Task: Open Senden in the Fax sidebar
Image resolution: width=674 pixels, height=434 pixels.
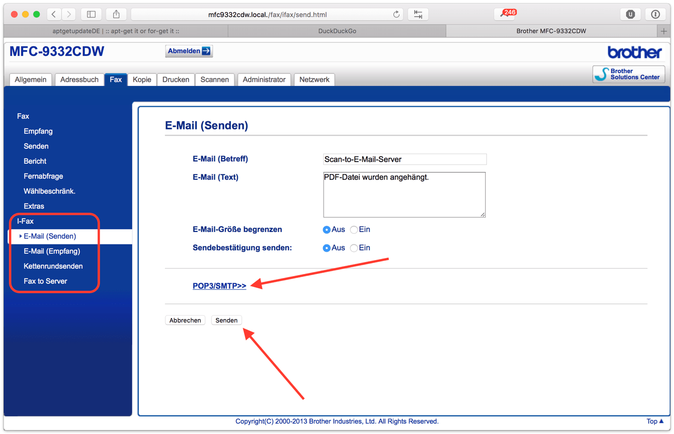Action: (x=36, y=147)
